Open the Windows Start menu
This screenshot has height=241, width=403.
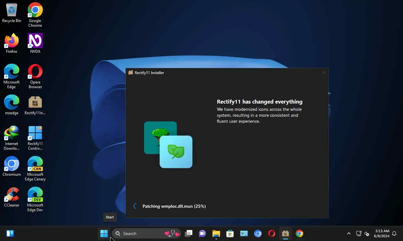pyautogui.click(x=104, y=233)
